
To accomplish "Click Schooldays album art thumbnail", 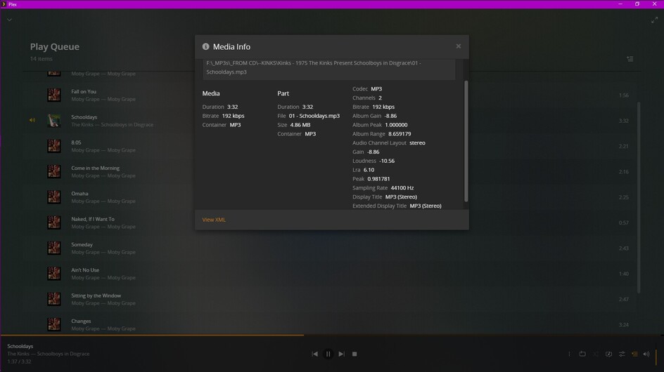I will 53,121.
